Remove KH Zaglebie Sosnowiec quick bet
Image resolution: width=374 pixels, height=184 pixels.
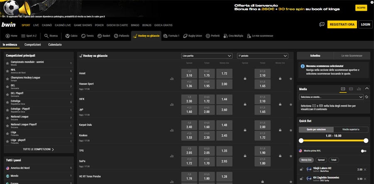(x=365, y=179)
